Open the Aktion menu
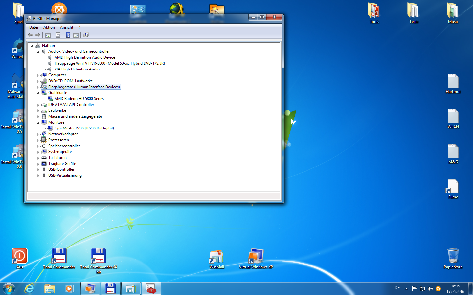473x295 pixels. [49, 27]
